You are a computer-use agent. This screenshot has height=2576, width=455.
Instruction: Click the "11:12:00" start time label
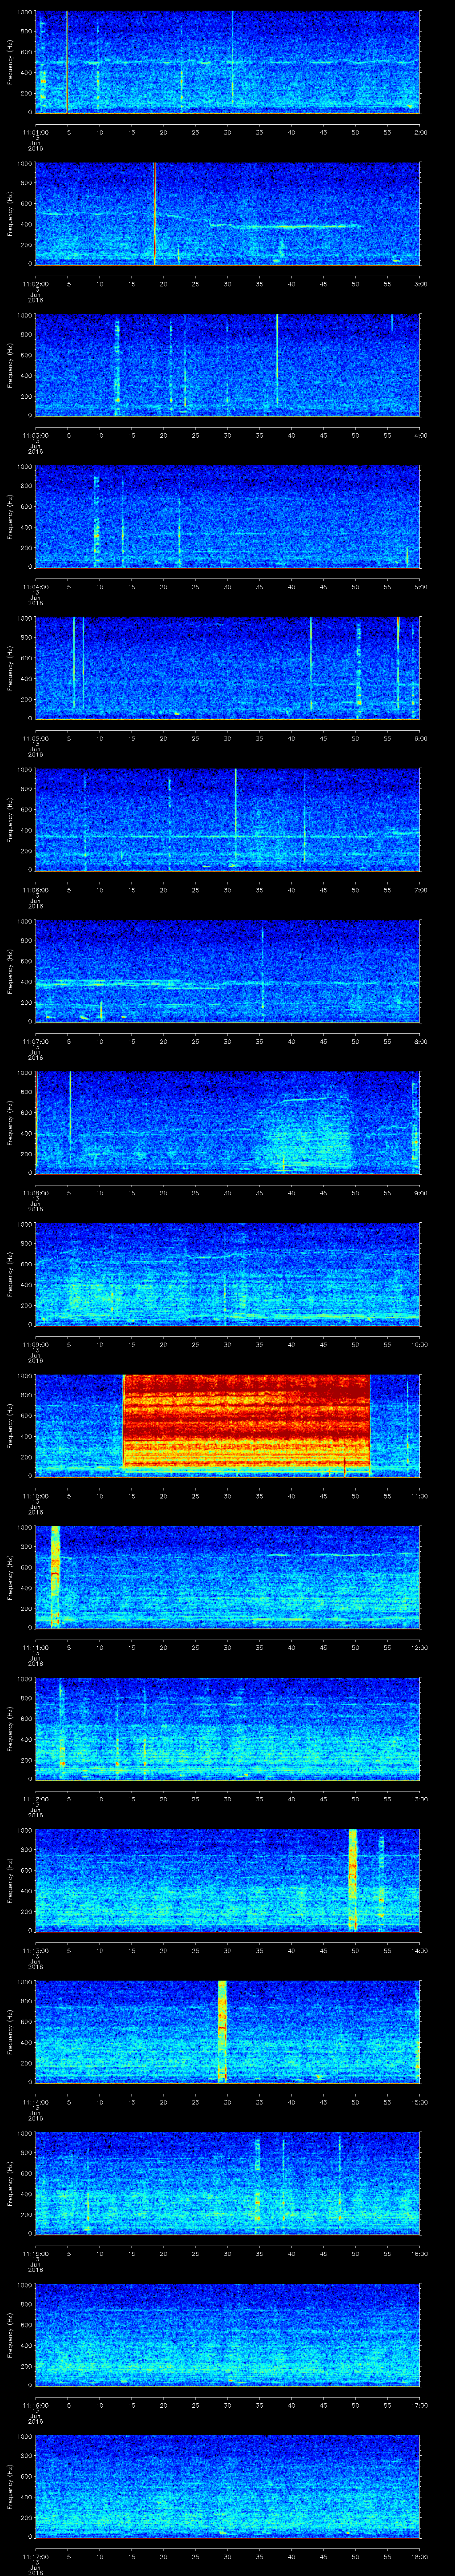click(x=36, y=1799)
